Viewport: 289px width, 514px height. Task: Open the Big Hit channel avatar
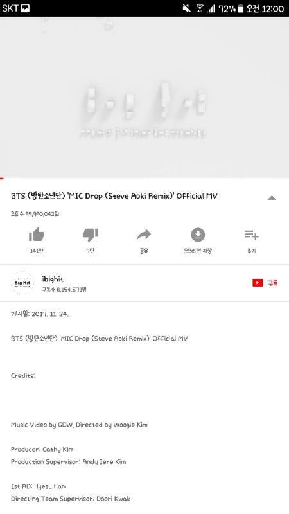click(22, 283)
